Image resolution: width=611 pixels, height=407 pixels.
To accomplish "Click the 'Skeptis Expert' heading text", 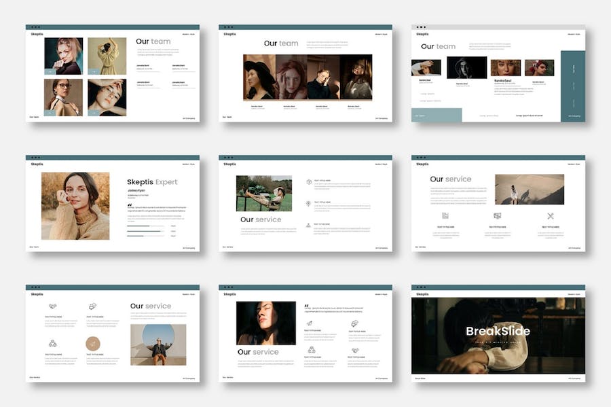I will [x=152, y=182].
